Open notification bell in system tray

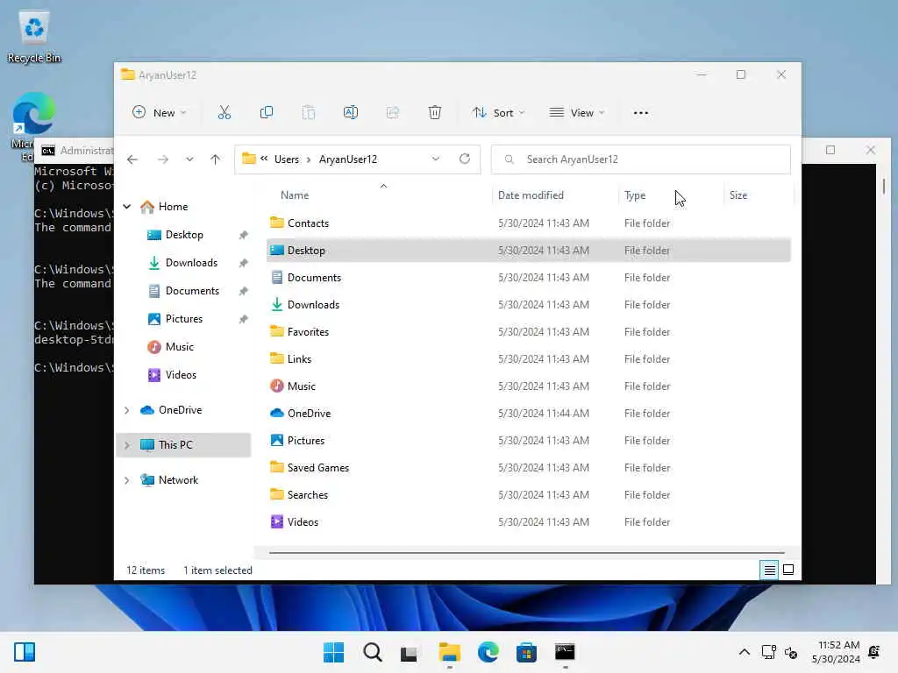click(x=874, y=652)
